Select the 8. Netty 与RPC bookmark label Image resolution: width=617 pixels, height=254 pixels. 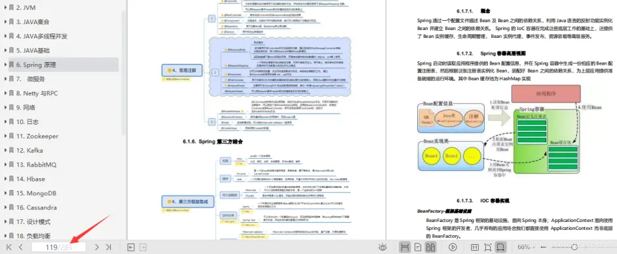[x=37, y=93]
